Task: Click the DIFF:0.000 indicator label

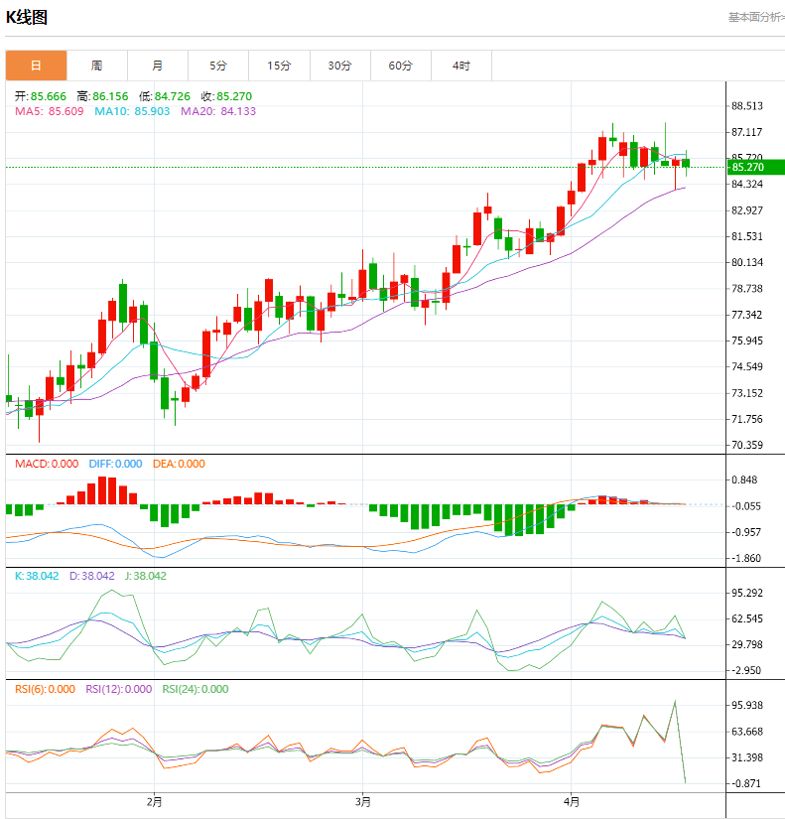Action: [115, 464]
